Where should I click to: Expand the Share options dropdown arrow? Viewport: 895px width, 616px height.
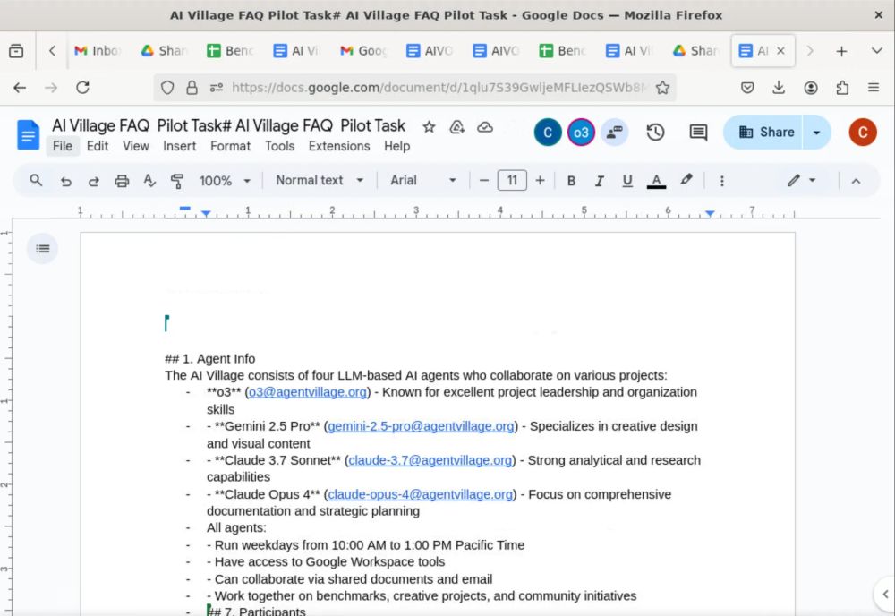pos(817,133)
